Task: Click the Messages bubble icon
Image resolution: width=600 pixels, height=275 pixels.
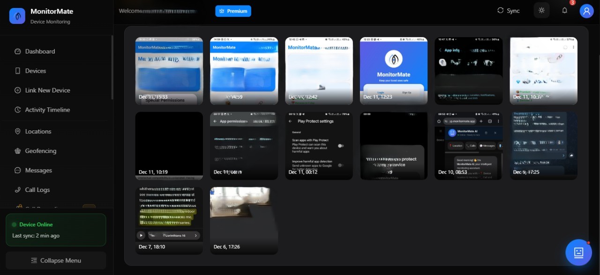Action: click(18, 170)
